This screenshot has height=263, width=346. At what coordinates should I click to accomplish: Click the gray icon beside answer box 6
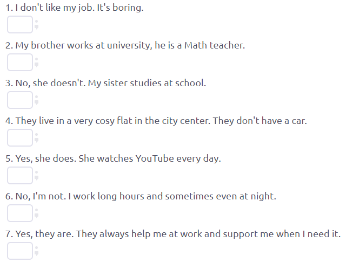tap(37, 213)
